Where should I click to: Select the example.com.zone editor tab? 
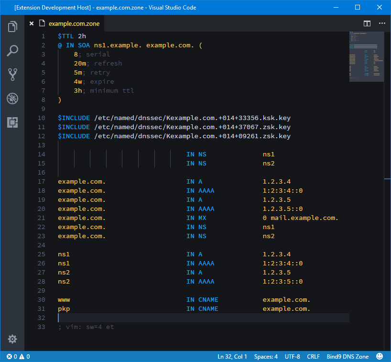(x=74, y=23)
